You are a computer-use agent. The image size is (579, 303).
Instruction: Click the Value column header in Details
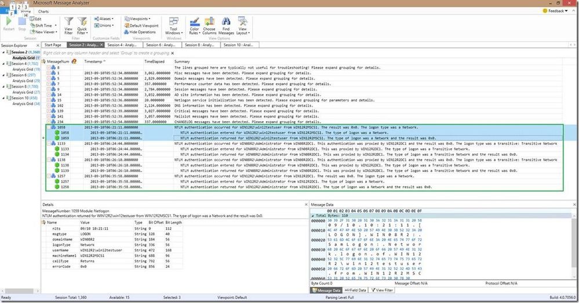[106, 222]
